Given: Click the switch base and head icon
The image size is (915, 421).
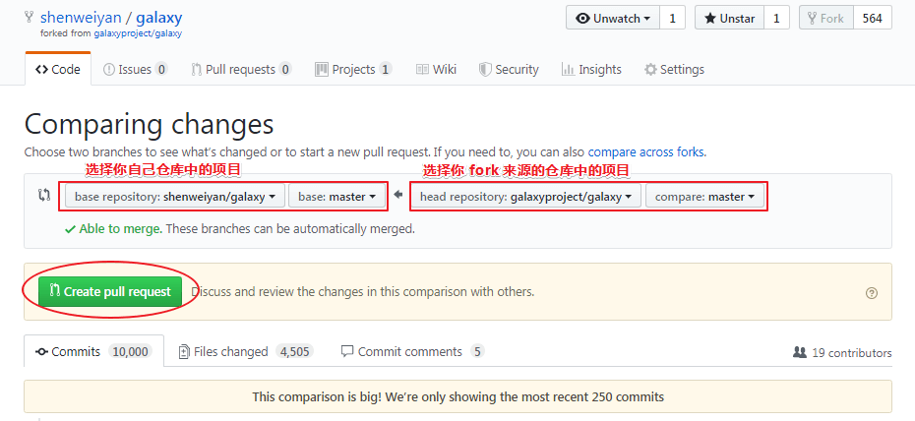Looking at the screenshot, I should 44,196.
